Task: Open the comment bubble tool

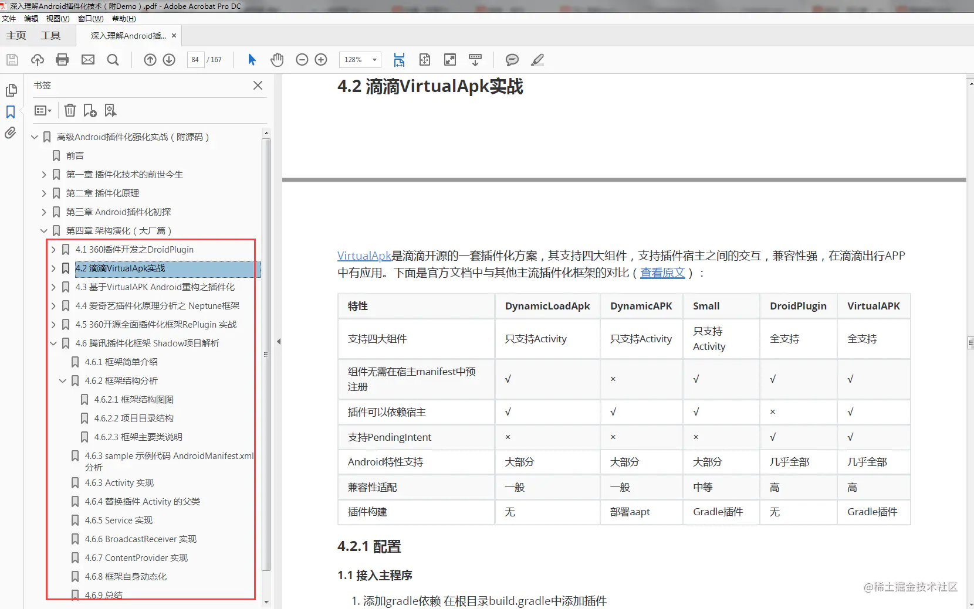Action: pos(512,60)
